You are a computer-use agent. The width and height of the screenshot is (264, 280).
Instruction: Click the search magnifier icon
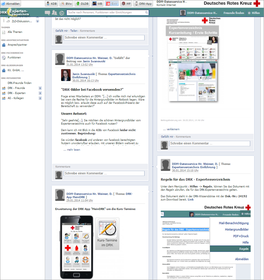tap(147, 12)
